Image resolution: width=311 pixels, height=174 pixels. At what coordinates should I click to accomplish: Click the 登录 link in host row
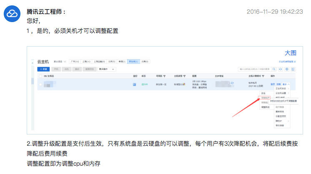coord(273,85)
